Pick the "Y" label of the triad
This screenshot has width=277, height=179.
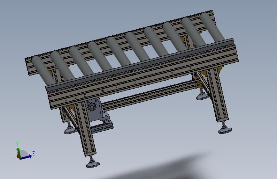coord(17,144)
